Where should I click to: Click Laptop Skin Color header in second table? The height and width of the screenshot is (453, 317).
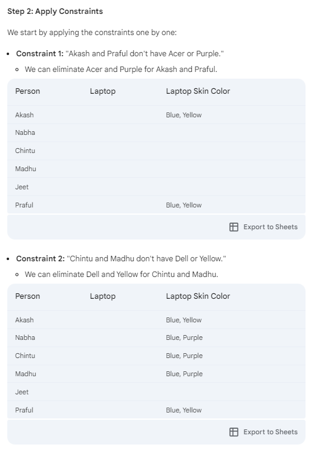(x=198, y=296)
